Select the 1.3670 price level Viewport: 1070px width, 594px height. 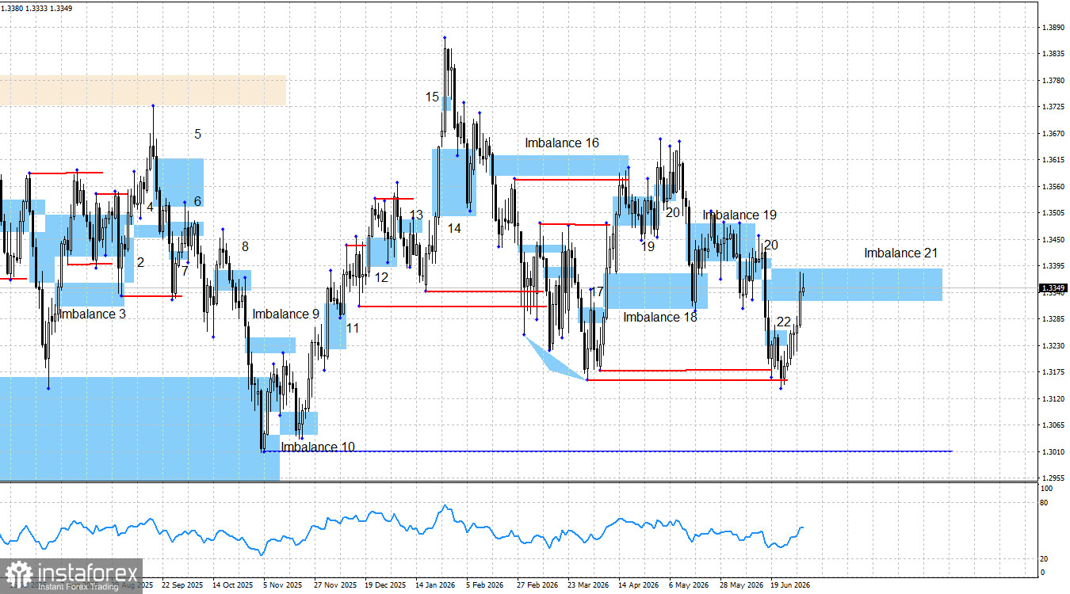[1054, 134]
